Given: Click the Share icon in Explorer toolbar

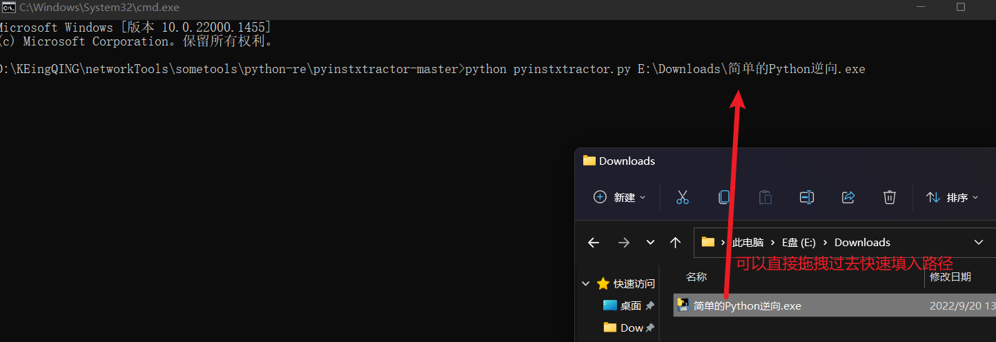Looking at the screenshot, I should pyautogui.click(x=848, y=197).
